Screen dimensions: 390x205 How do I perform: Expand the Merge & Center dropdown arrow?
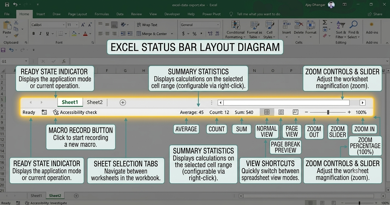click(x=172, y=34)
